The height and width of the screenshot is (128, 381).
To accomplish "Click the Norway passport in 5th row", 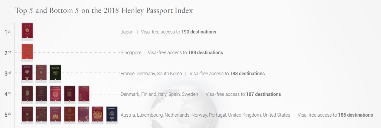I will click(70, 114).
